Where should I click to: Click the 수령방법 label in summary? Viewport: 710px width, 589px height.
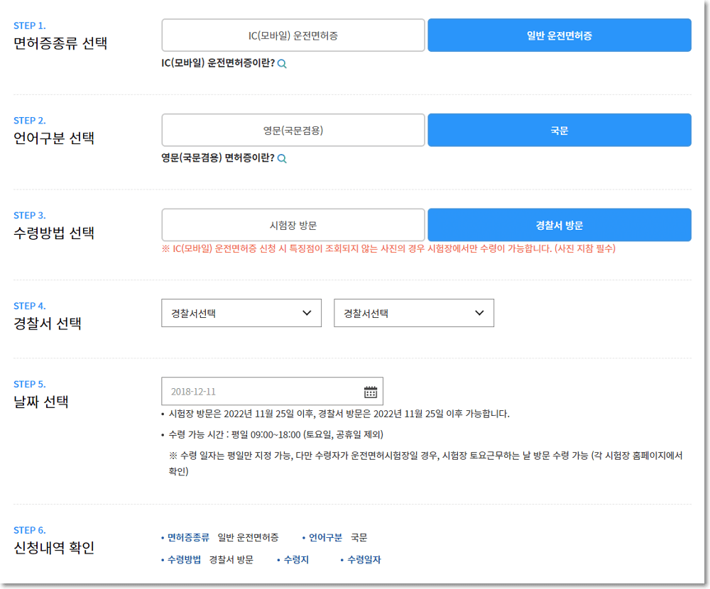184,560
